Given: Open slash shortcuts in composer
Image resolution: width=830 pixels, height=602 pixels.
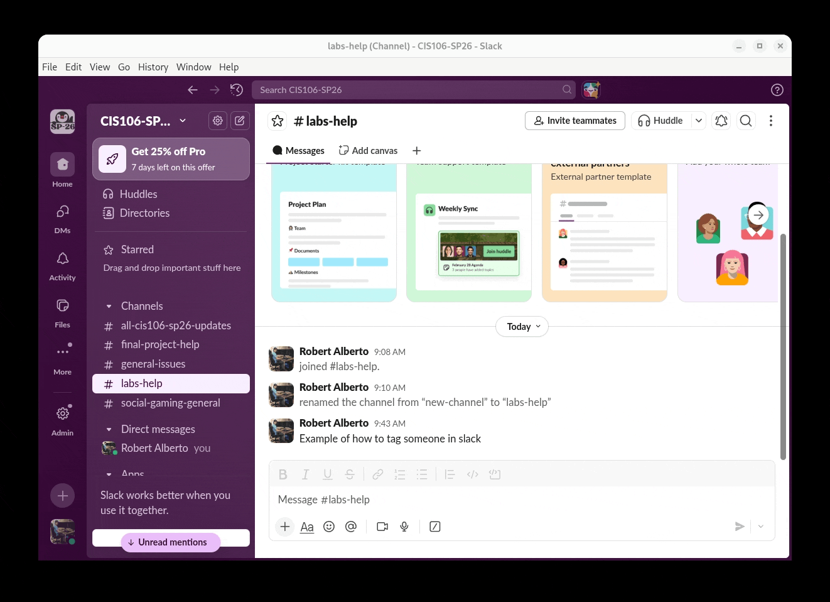Looking at the screenshot, I should tap(435, 527).
